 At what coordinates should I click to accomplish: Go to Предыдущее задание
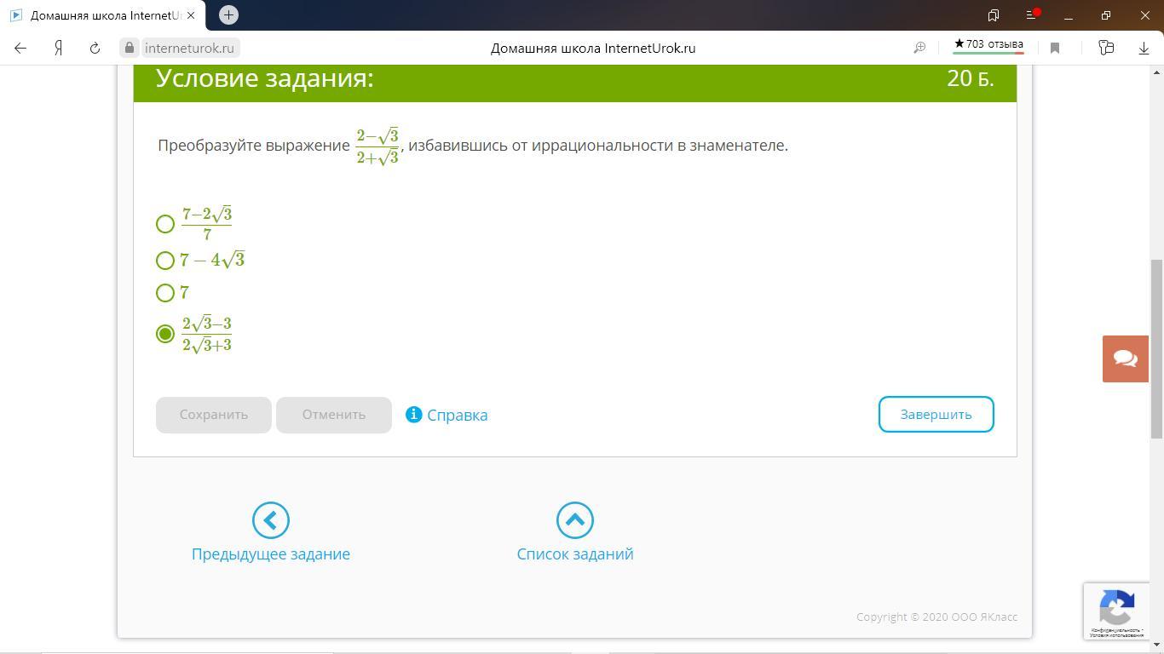tap(271, 554)
